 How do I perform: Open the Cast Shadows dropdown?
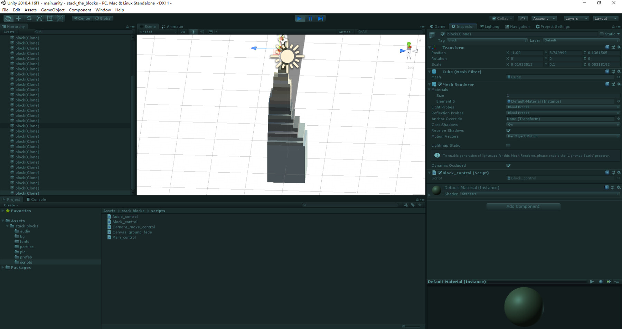(x=563, y=124)
